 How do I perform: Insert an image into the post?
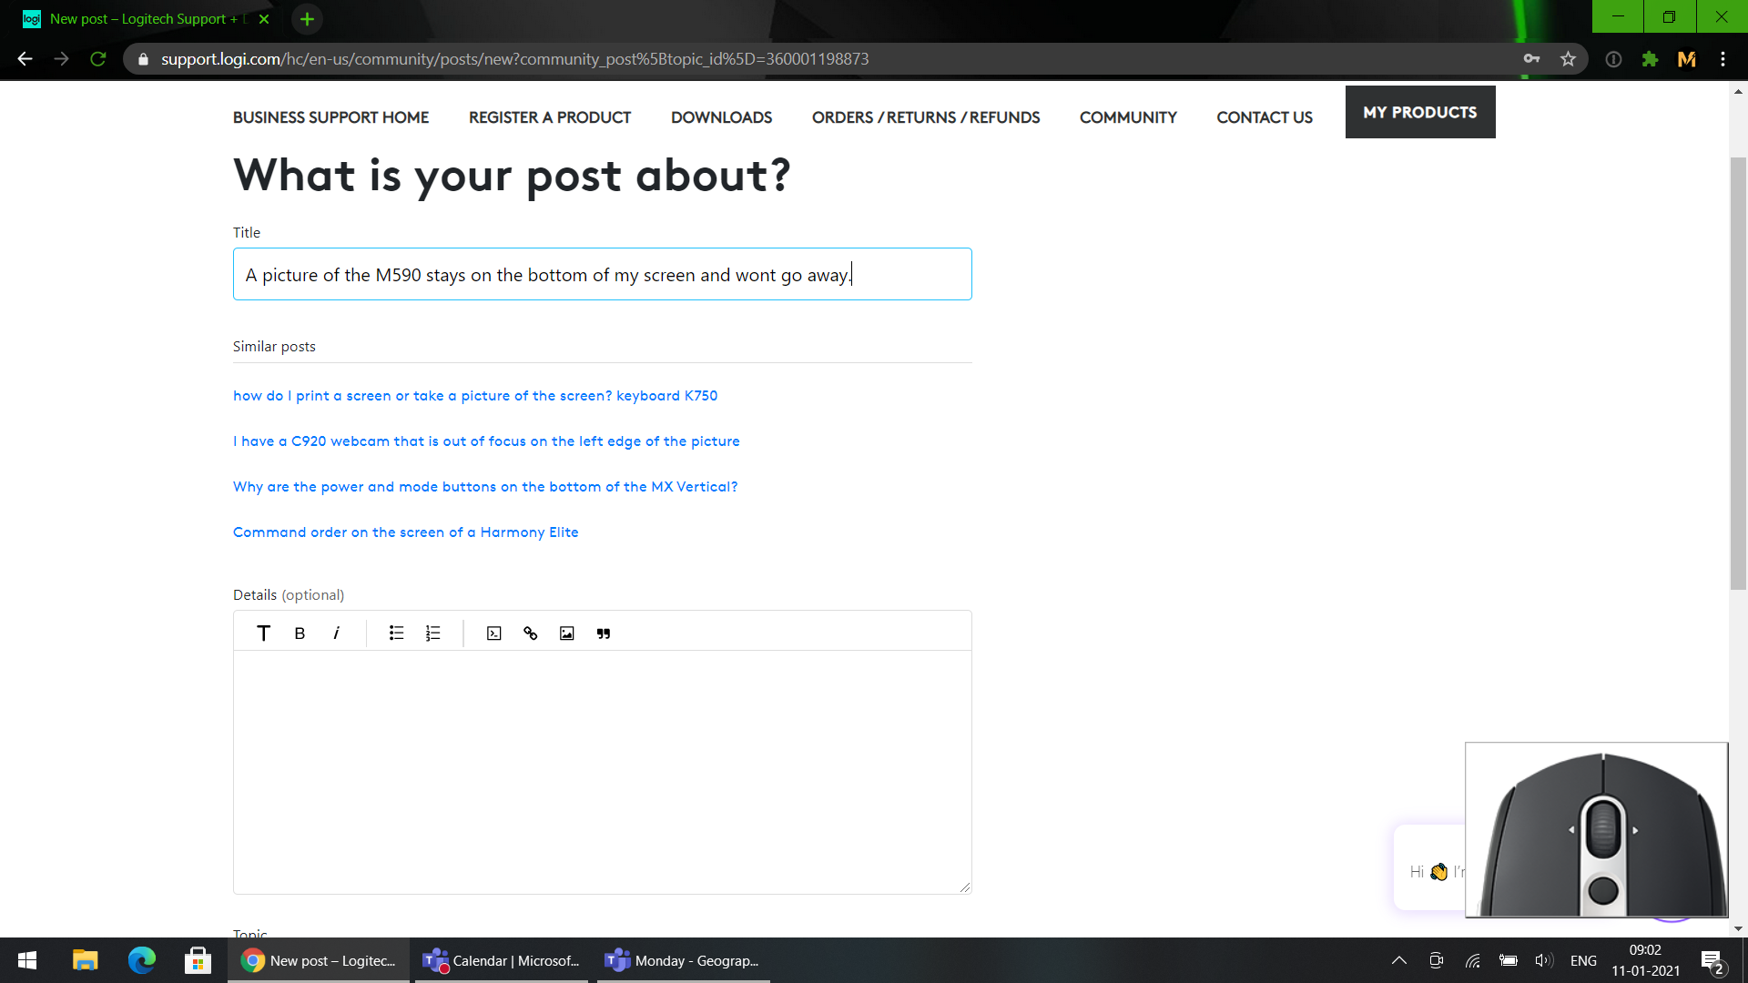[566, 633]
